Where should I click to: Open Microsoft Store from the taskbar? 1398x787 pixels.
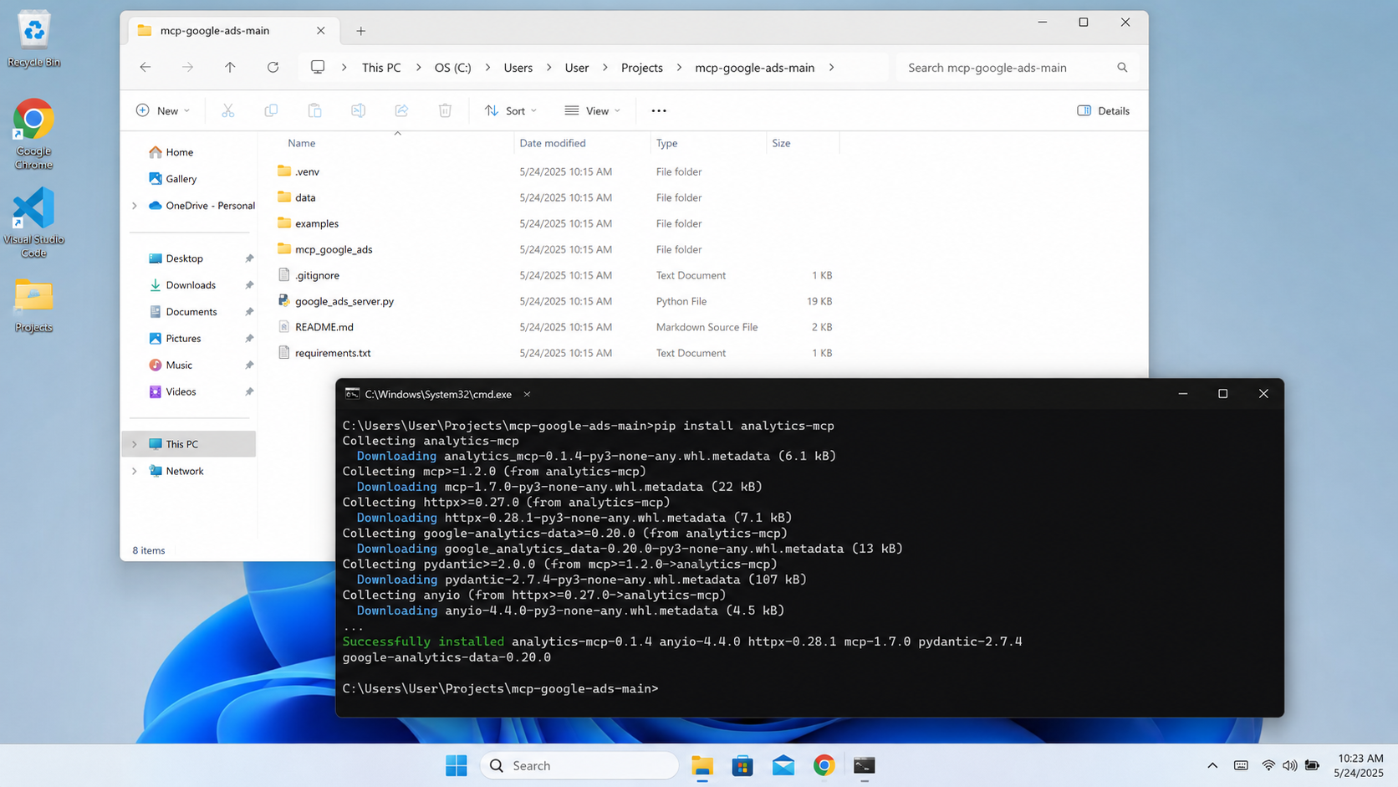(742, 765)
